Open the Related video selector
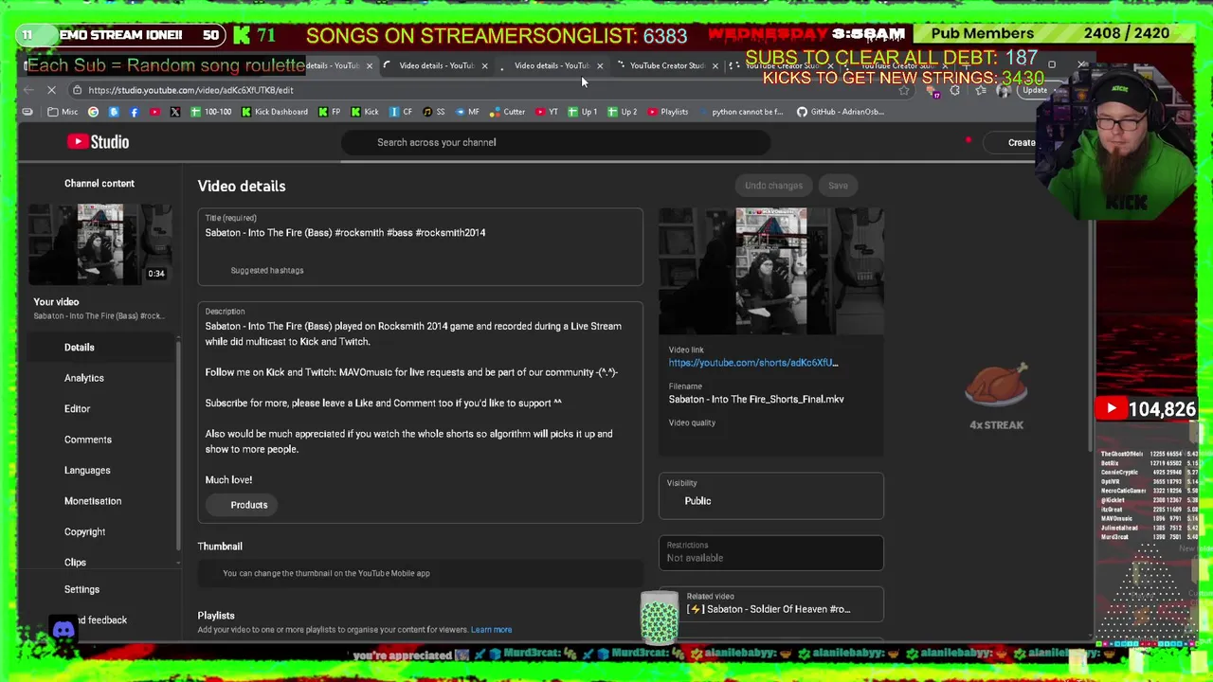The height and width of the screenshot is (682, 1213). coord(771,604)
